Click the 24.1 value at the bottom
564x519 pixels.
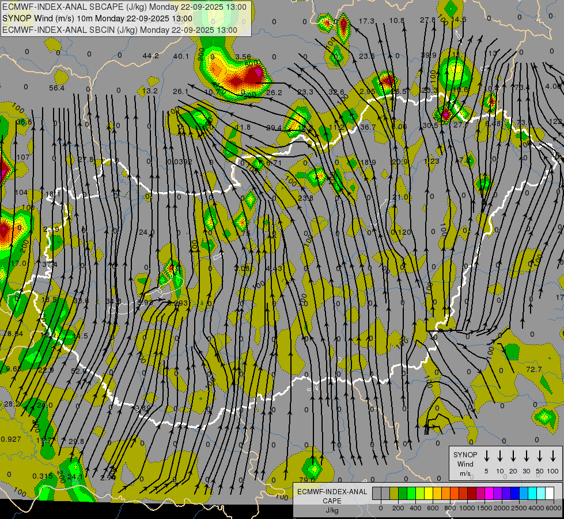point(75,476)
